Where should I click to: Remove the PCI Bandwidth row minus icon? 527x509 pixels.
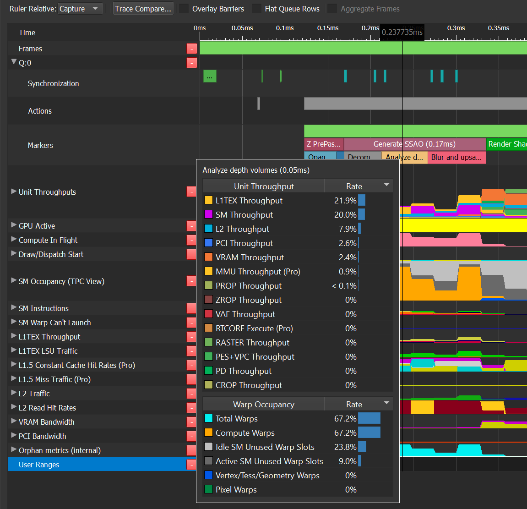(x=192, y=436)
